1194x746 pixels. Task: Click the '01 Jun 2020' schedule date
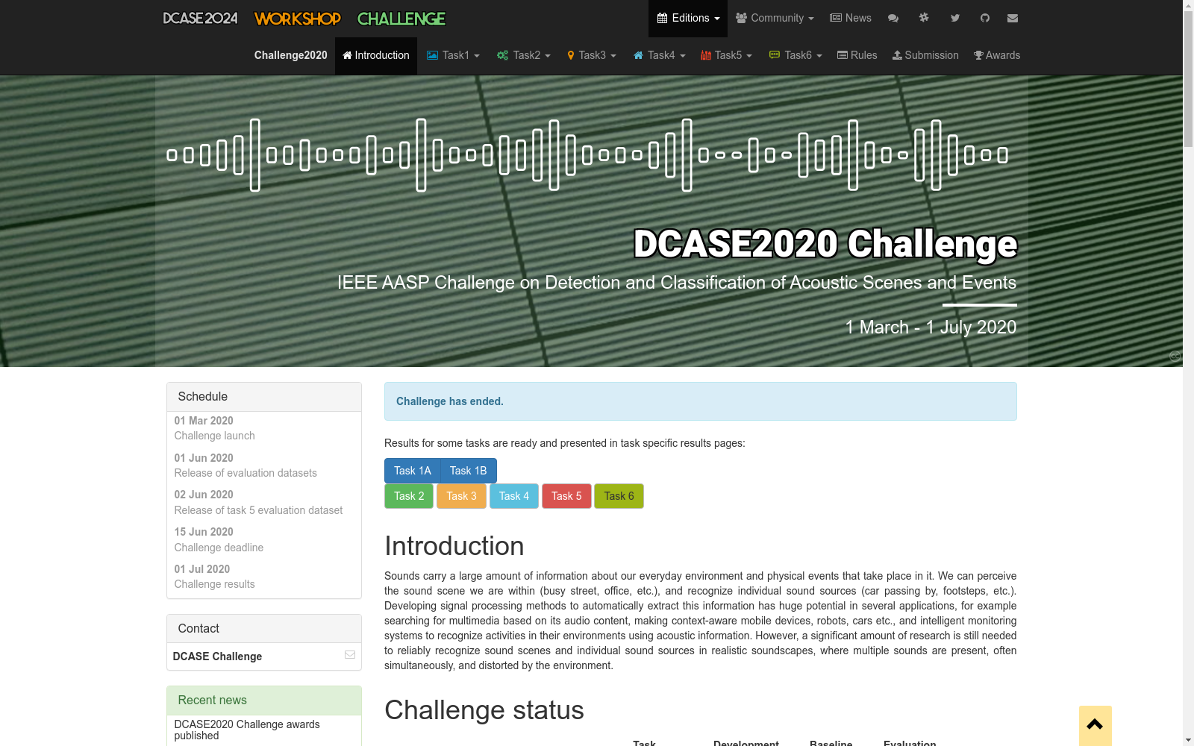click(x=204, y=458)
